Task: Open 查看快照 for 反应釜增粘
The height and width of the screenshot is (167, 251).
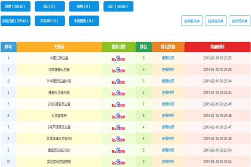Action: 168,116
